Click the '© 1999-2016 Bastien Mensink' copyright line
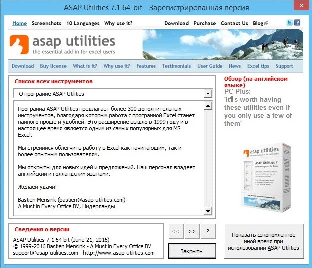 click(82, 246)
